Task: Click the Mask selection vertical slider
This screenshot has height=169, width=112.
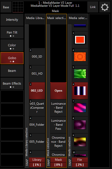Action: click(x=48, y=91)
